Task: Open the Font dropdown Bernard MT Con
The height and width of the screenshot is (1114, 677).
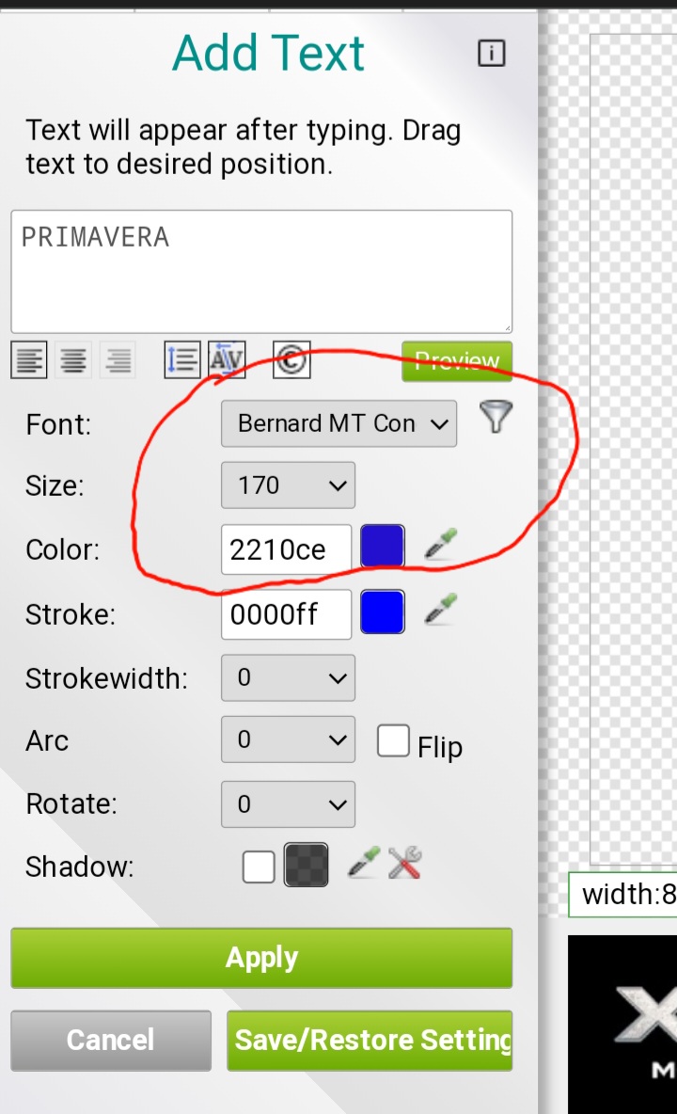Action: coord(339,423)
